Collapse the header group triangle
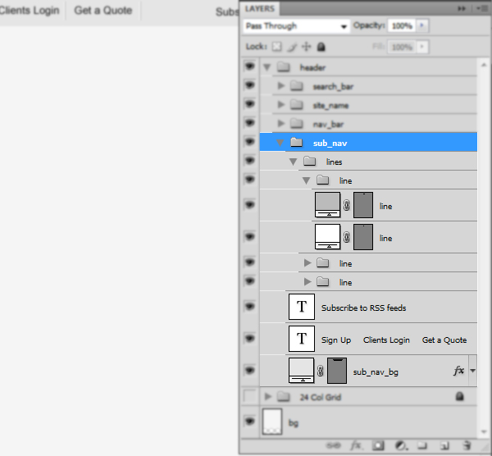This screenshot has width=492, height=456. pos(266,67)
